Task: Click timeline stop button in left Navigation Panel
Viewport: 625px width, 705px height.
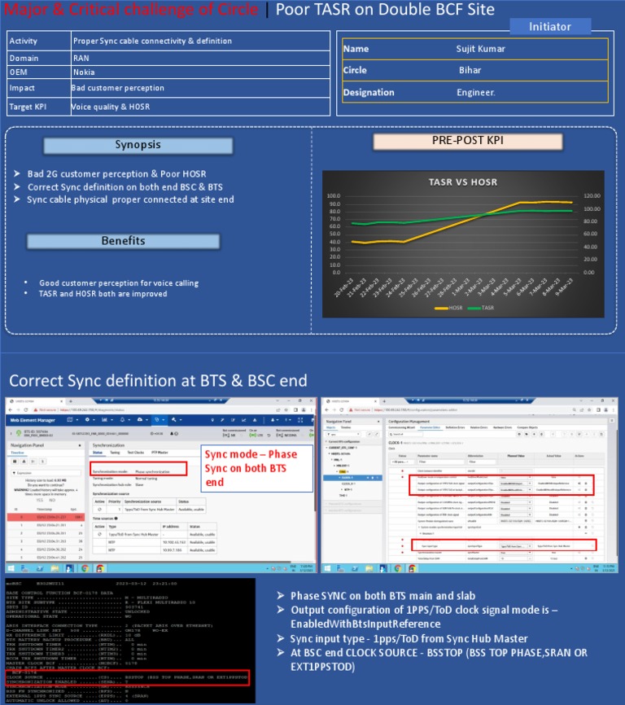Action: pos(15,462)
